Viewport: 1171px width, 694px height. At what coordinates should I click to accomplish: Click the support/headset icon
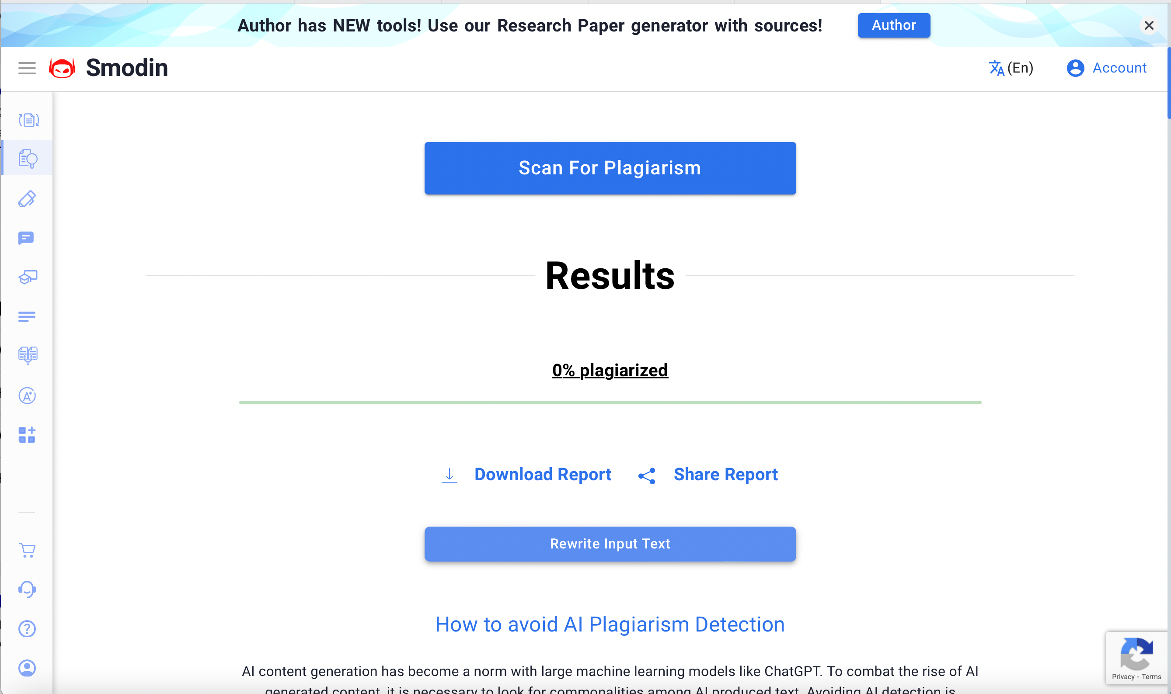(28, 590)
